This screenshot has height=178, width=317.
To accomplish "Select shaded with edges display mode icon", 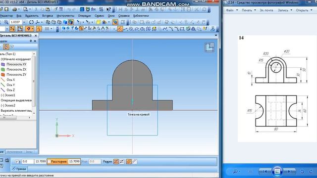I will [70, 22].
